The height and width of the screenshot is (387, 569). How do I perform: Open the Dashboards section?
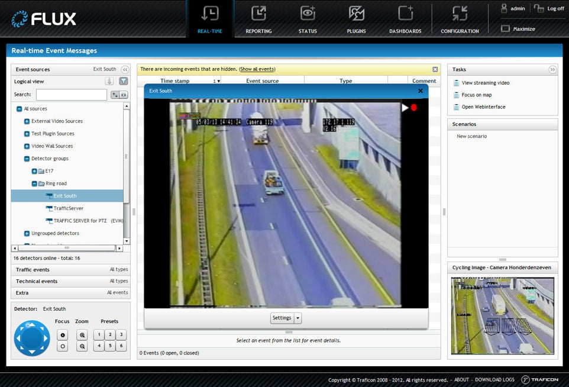point(405,19)
